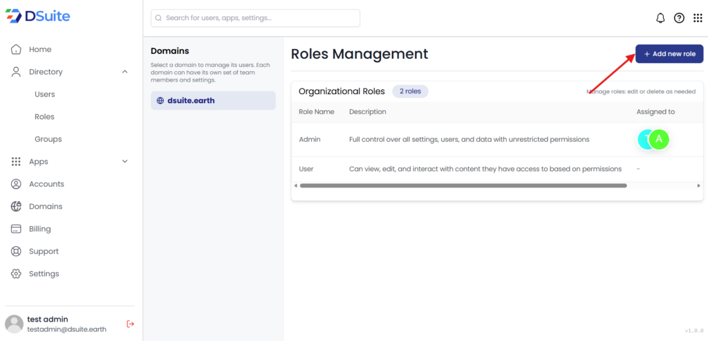Image resolution: width=708 pixels, height=341 pixels.
Task: Click the notifications bell icon
Action: tap(660, 18)
